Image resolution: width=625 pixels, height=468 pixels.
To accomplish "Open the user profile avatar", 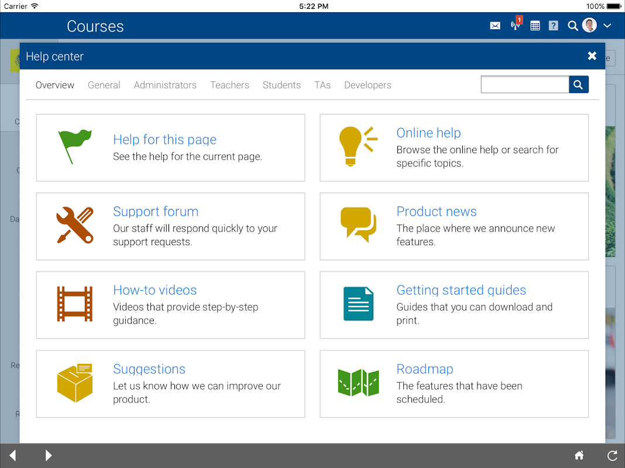I will (589, 25).
